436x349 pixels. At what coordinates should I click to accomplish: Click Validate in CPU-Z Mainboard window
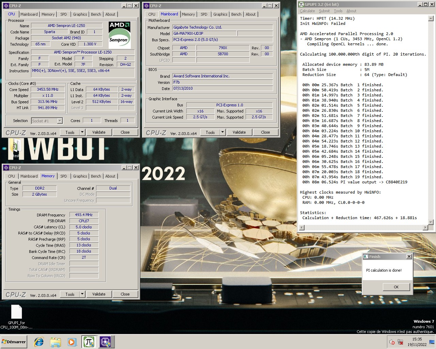pyautogui.click(x=239, y=132)
